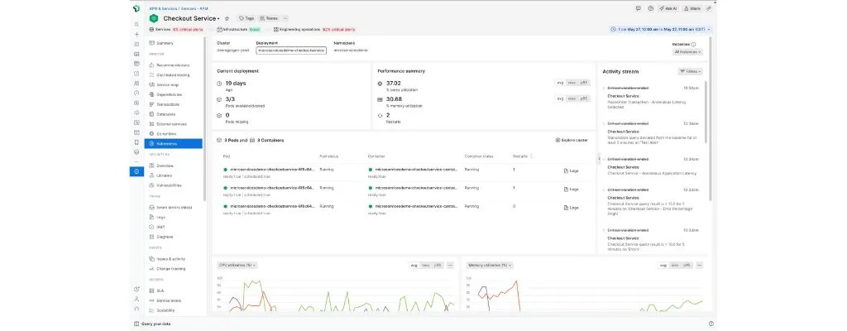This screenshot has height=331, width=847.
Task: Select the highlighted globe icon in left rail
Action: [136, 171]
